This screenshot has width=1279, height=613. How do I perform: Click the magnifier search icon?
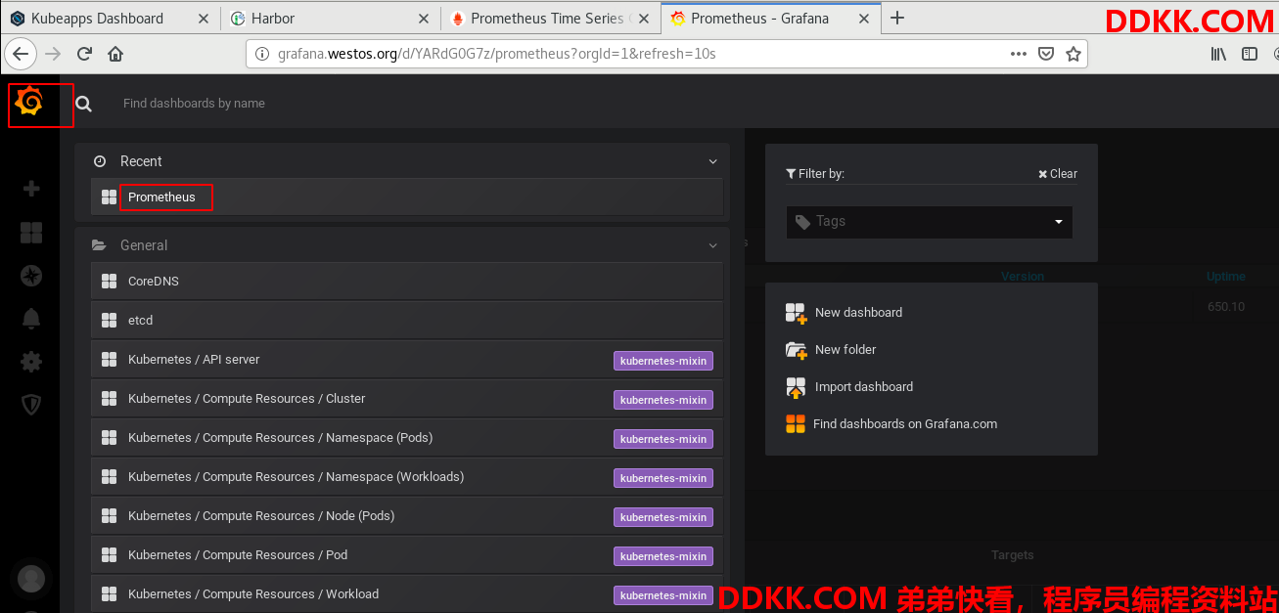click(x=84, y=104)
